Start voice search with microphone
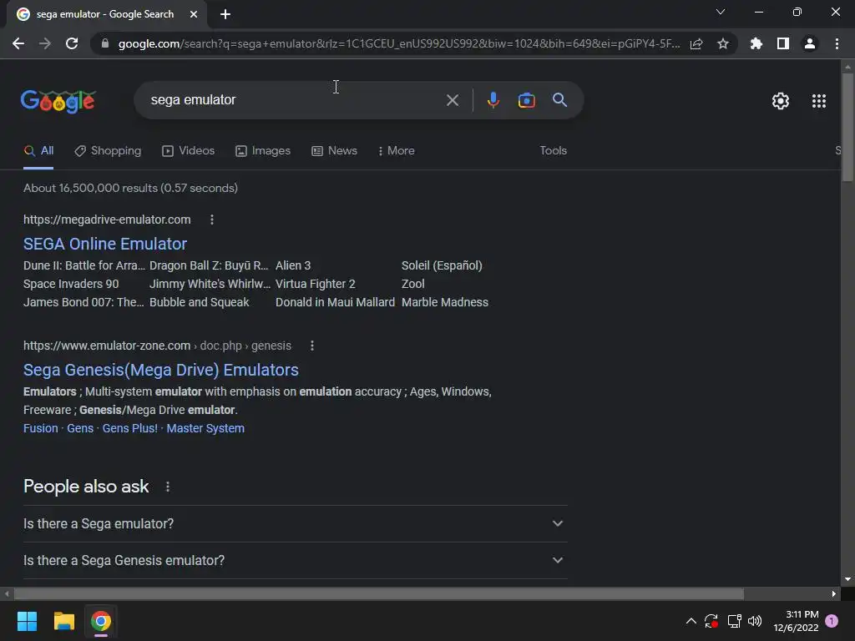 [x=493, y=100]
